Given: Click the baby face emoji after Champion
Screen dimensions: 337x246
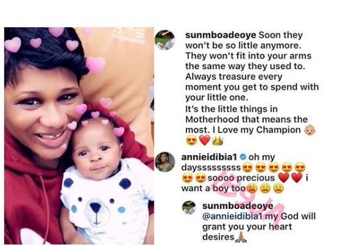Looking at the screenshot, I should (x=310, y=130).
